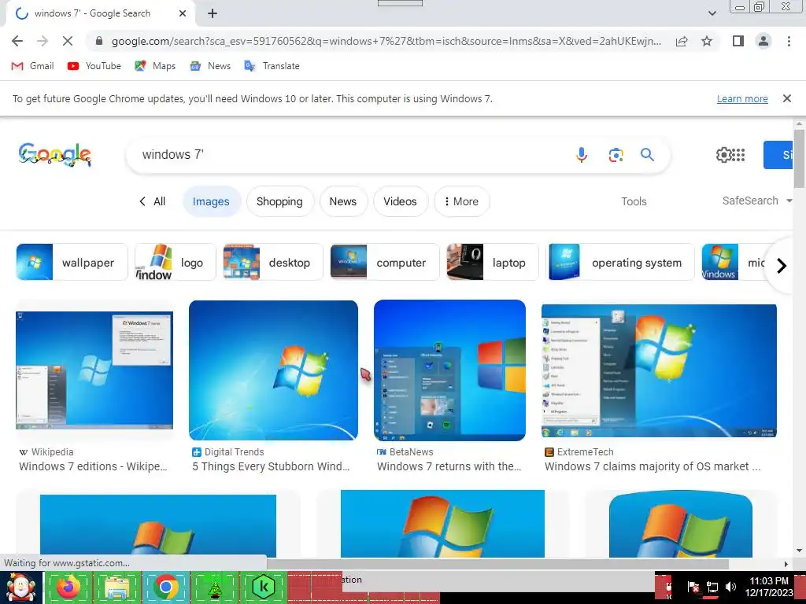Open 'Windows 7 claims majority of OS market' link
Screen dimensions: 806x604
(x=653, y=466)
